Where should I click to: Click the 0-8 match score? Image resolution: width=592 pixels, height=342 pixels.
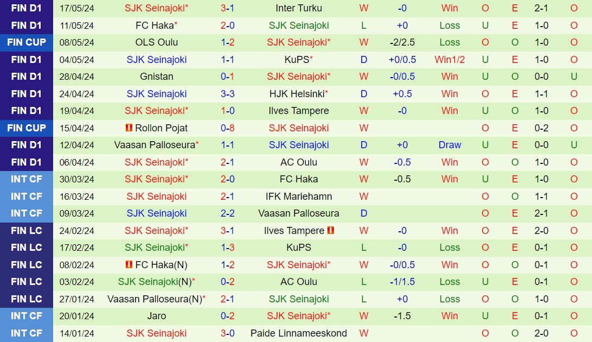click(228, 128)
